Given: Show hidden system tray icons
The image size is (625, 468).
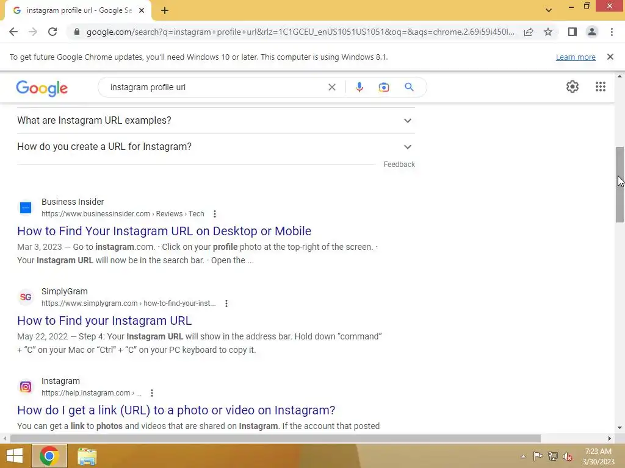Looking at the screenshot, I should coord(523,456).
